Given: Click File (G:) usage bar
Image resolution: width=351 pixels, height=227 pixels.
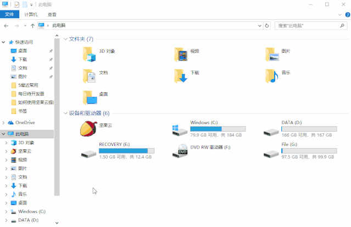Looking at the screenshot, I should [309, 151].
